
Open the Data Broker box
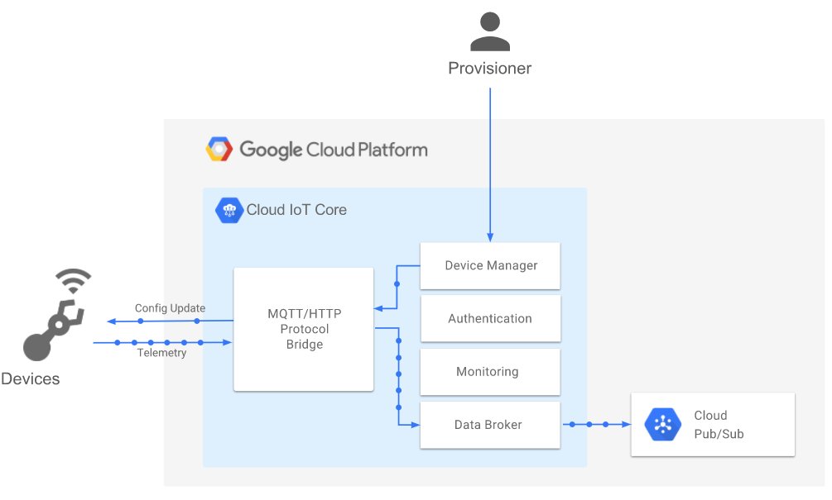(490, 424)
